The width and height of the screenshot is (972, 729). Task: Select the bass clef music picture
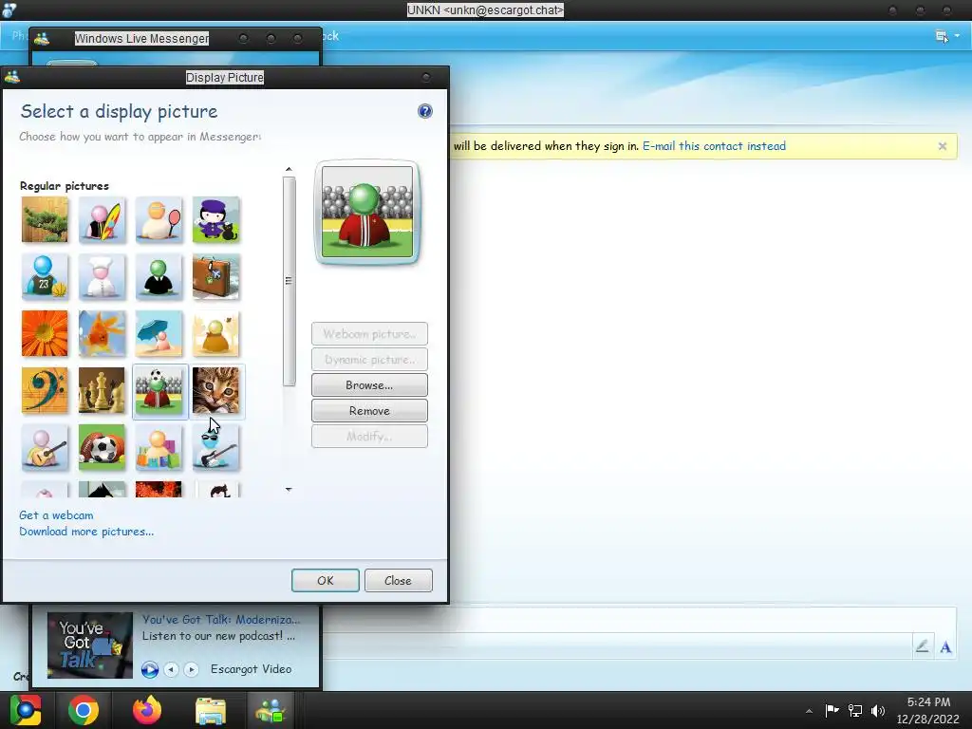point(45,390)
